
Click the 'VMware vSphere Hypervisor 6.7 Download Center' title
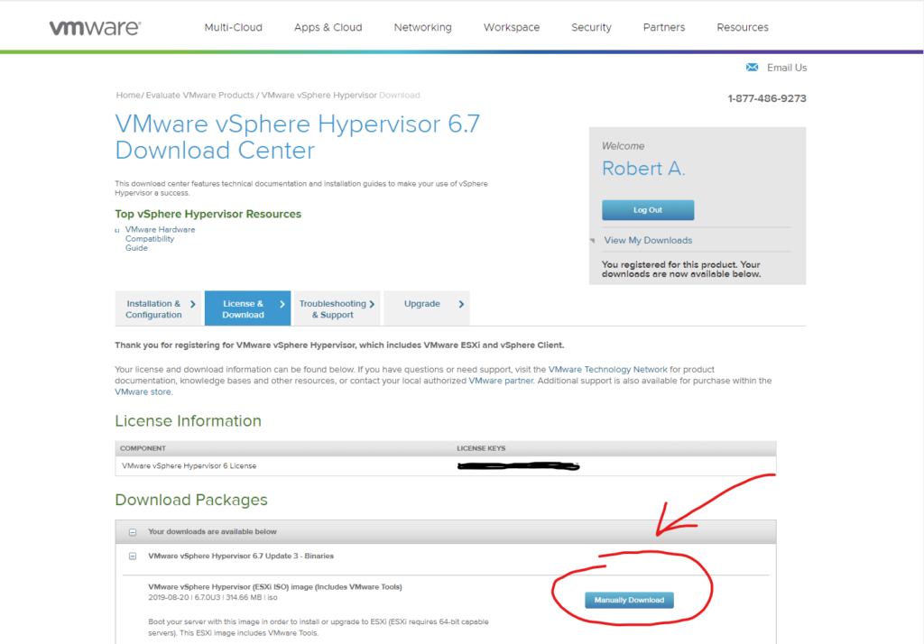pyautogui.click(x=298, y=137)
